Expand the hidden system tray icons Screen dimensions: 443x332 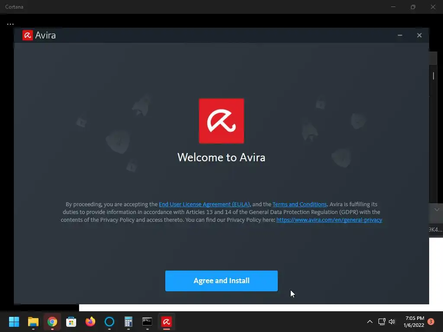369,322
